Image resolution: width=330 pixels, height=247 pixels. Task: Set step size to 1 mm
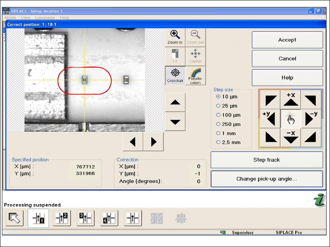tap(218, 133)
